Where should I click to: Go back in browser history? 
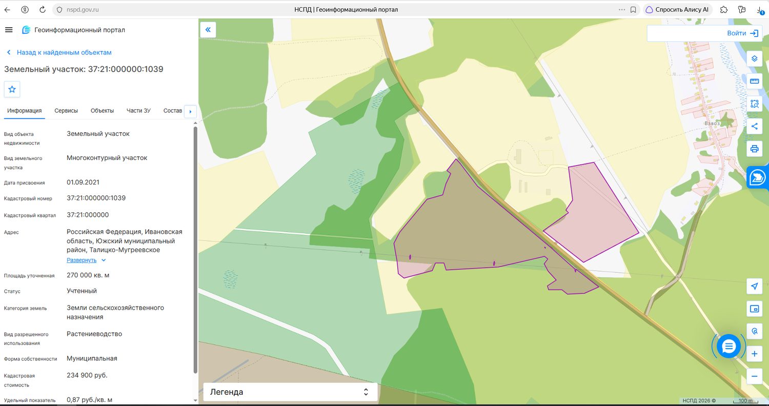coord(8,10)
